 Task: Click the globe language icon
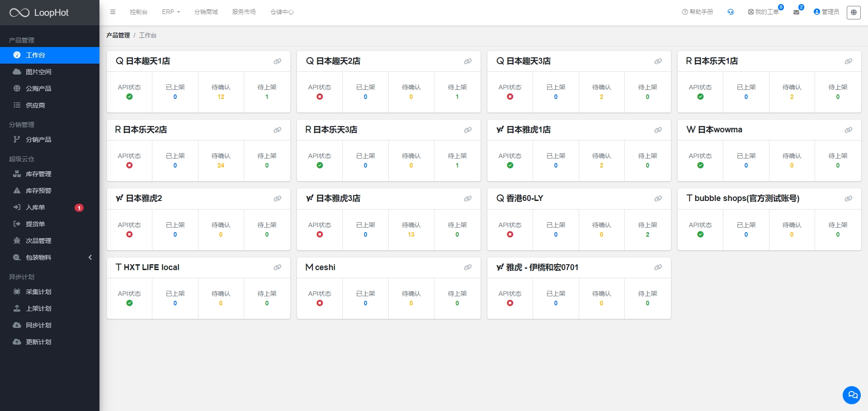click(853, 12)
